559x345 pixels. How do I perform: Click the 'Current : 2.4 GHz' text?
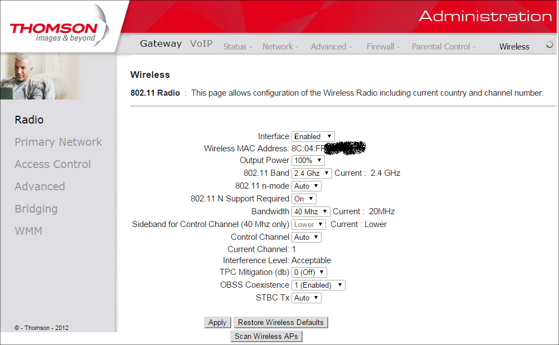(x=367, y=173)
